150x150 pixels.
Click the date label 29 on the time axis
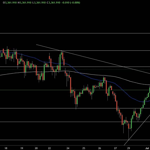pos(129,148)
